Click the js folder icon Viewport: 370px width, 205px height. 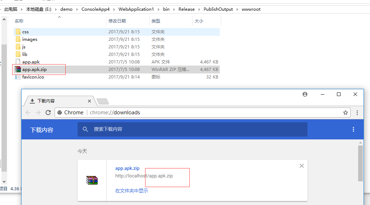tap(18, 47)
